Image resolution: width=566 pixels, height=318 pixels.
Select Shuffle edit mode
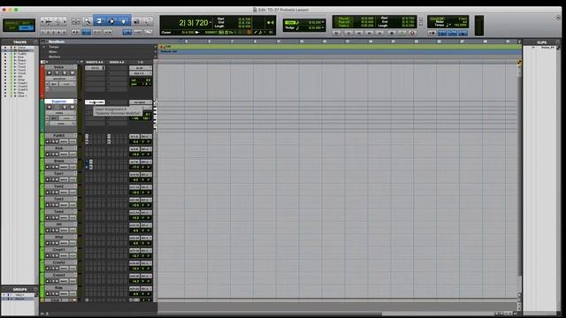11,23
